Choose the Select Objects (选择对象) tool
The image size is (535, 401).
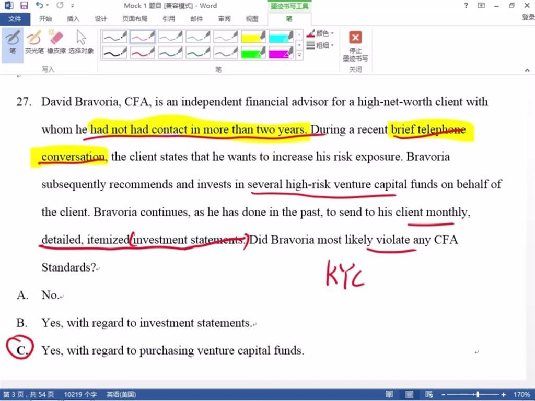tap(81, 42)
